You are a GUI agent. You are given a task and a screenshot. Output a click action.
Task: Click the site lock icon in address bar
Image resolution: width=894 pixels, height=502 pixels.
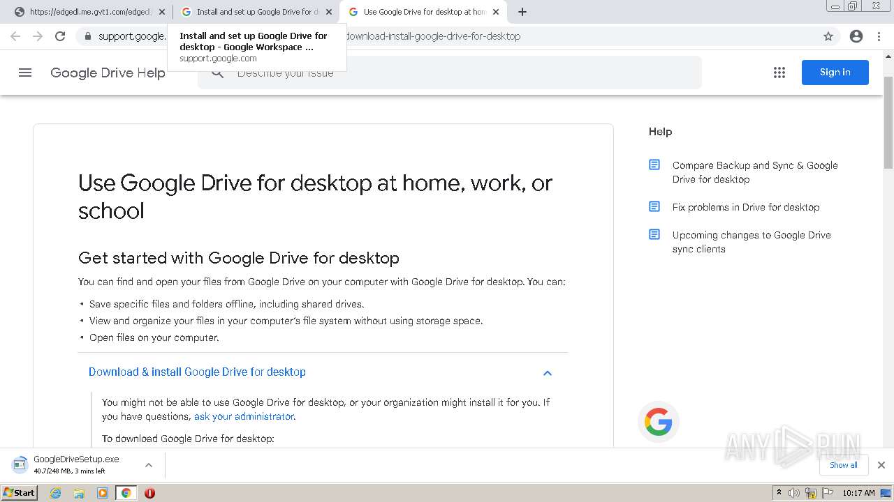[x=87, y=36]
